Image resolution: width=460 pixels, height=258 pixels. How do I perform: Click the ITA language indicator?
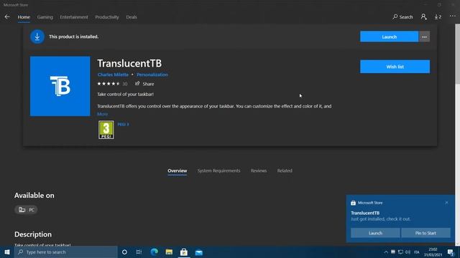pyautogui.click(x=417, y=252)
